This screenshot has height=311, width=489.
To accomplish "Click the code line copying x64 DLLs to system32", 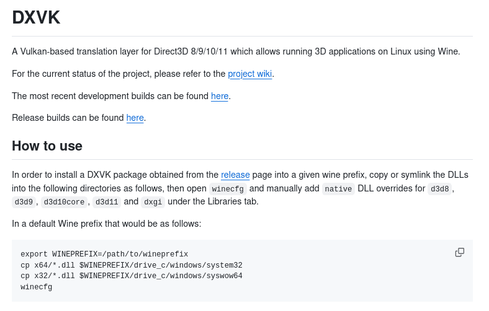I will pos(132,265).
